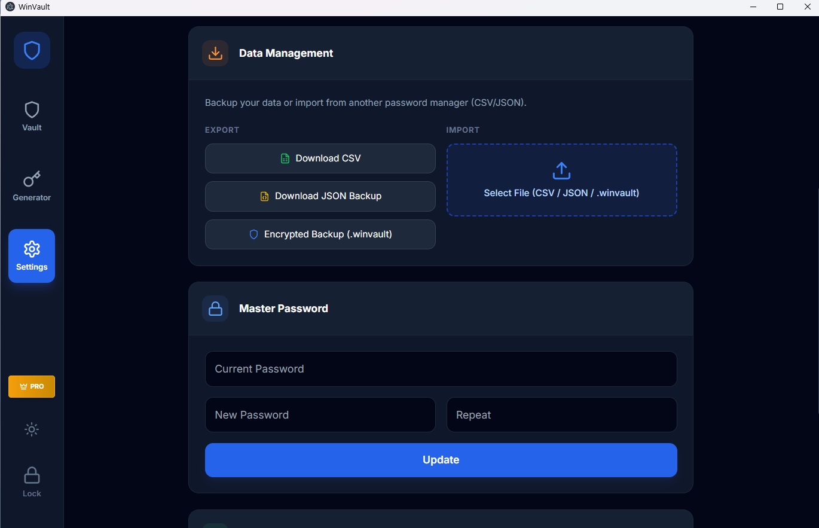Click the WinVault shield logo icon
This screenshot has width=819, height=528.
tap(32, 50)
